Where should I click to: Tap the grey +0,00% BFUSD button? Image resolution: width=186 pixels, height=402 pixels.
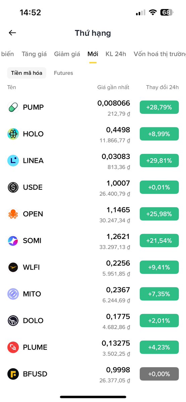tap(159, 374)
